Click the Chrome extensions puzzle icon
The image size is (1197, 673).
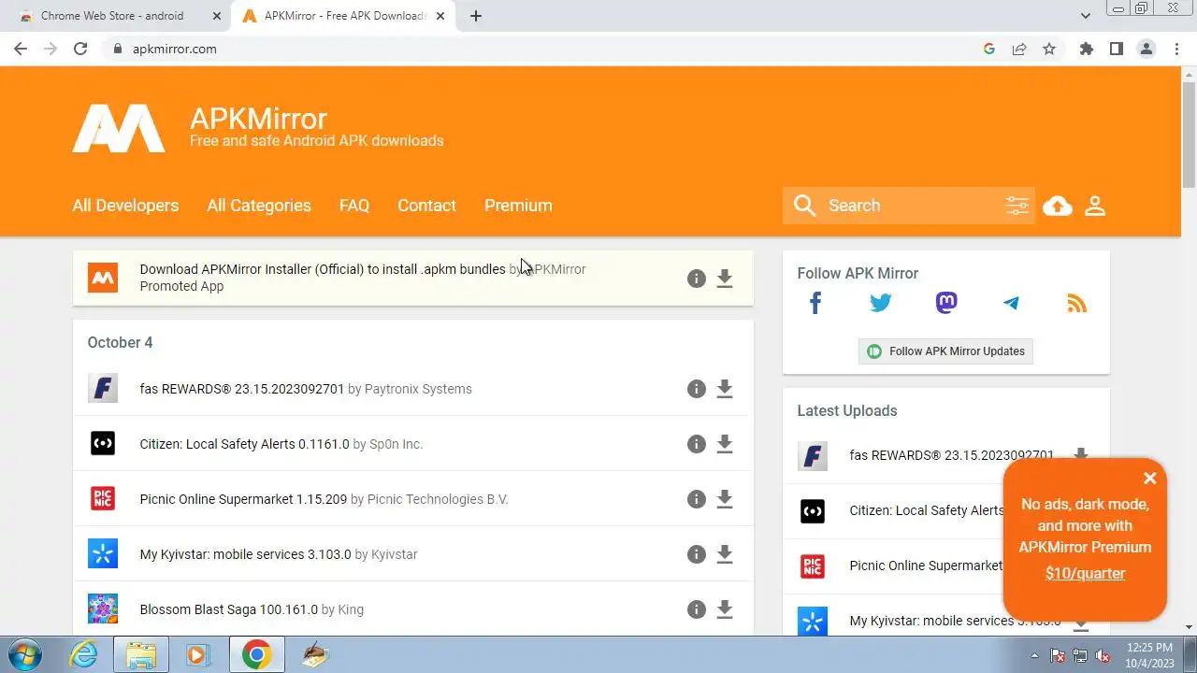point(1086,49)
